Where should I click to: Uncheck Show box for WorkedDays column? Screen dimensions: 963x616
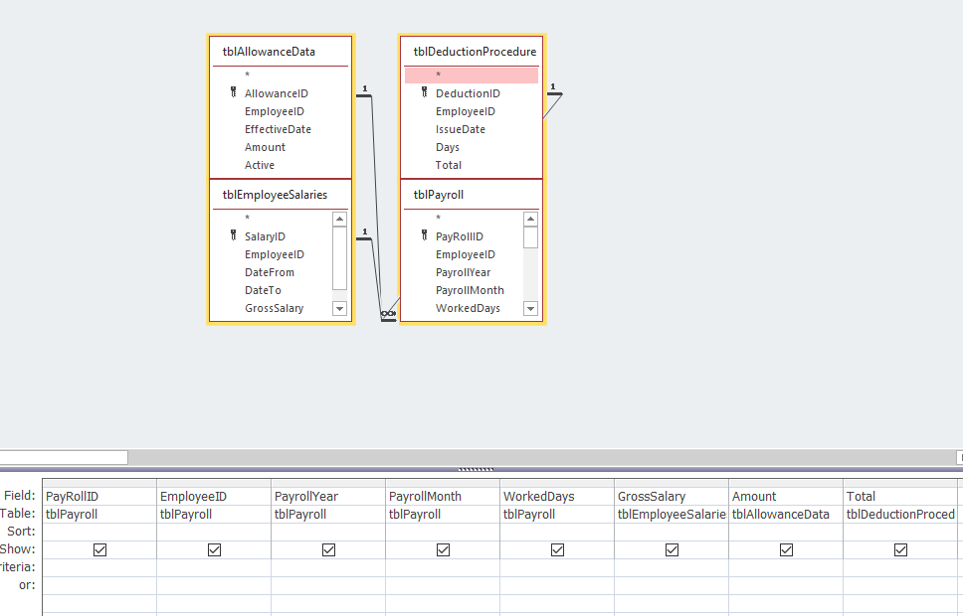pyautogui.click(x=558, y=549)
